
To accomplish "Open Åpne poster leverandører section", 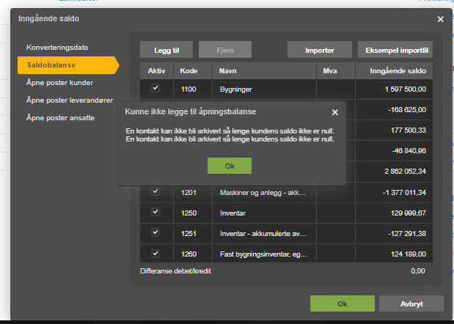I will click(x=69, y=100).
